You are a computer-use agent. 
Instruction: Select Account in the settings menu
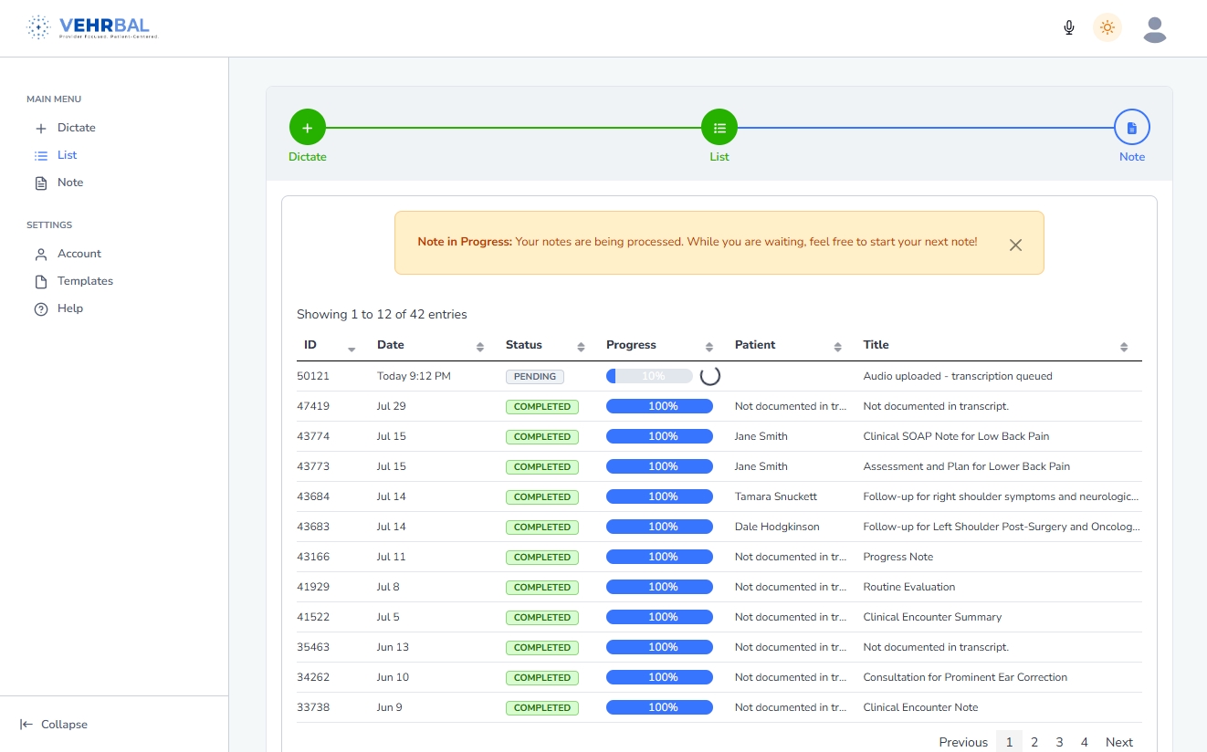(79, 254)
